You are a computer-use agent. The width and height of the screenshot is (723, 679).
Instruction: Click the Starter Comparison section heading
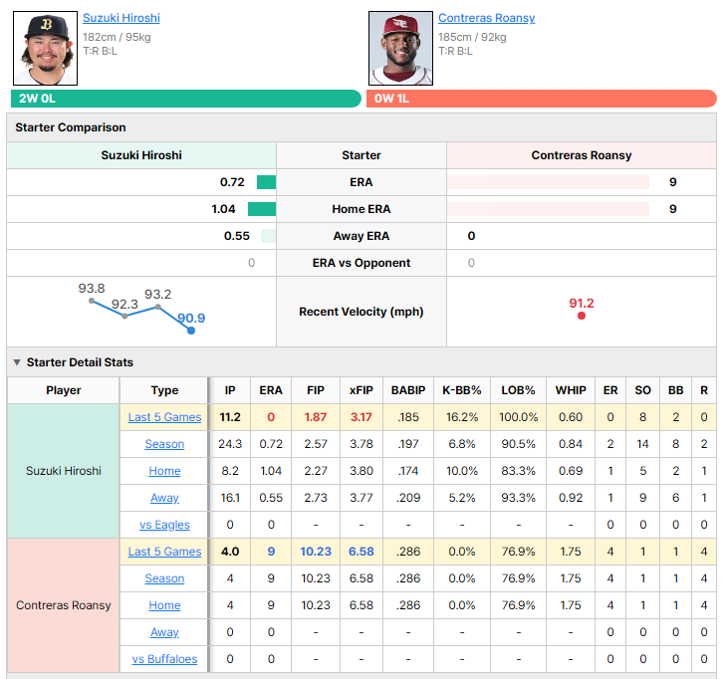(x=71, y=127)
